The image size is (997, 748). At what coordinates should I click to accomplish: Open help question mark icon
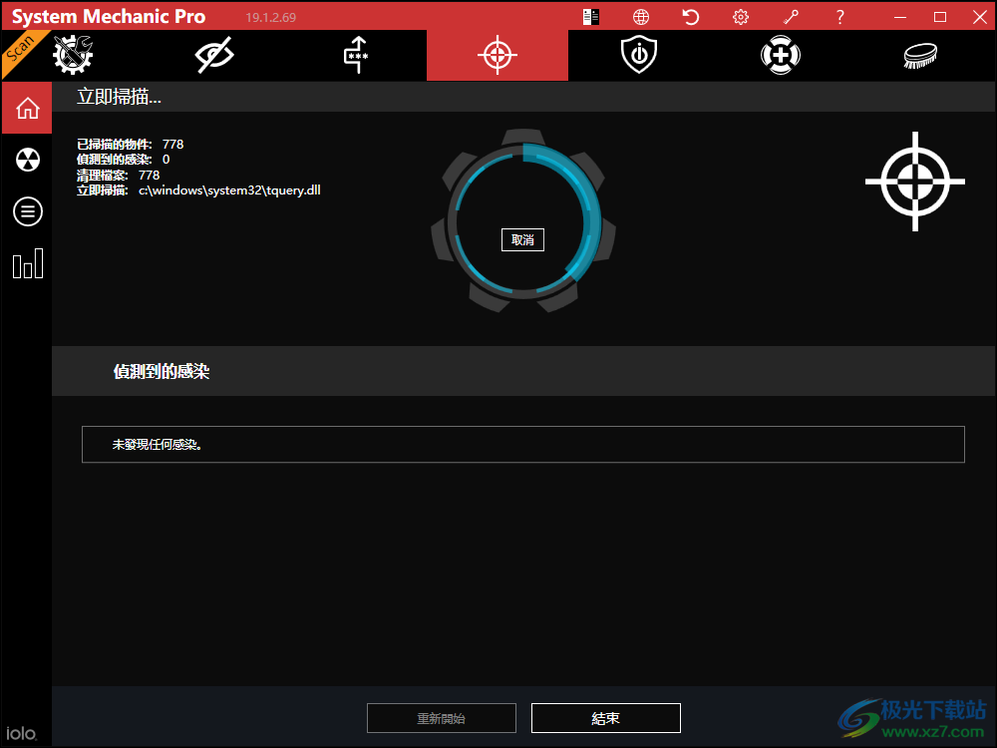(839, 17)
